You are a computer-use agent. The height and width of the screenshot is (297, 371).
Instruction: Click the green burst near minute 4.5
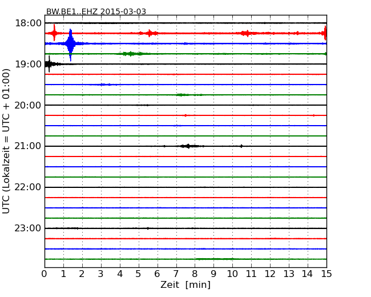coord(131,54)
